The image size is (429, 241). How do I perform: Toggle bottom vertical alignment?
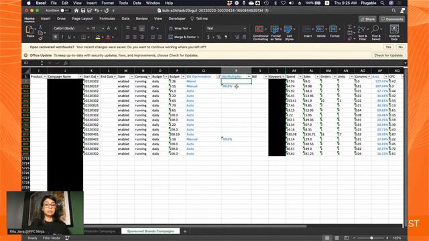coord(141,28)
